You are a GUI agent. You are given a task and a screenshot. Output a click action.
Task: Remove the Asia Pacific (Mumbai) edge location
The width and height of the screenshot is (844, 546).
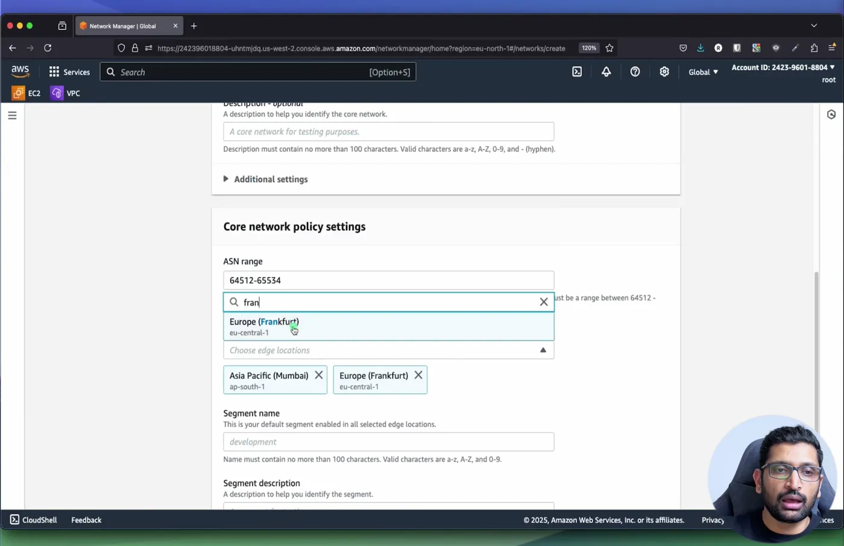point(318,375)
